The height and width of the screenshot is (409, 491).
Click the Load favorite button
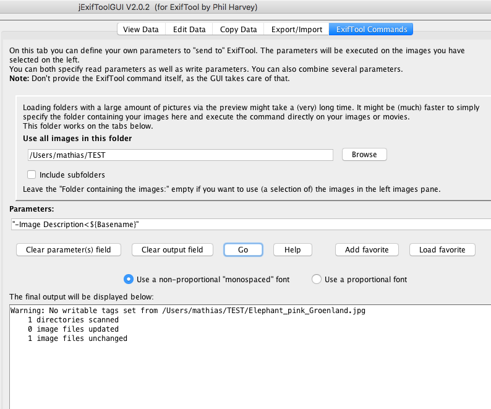pyautogui.click(x=442, y=250)
